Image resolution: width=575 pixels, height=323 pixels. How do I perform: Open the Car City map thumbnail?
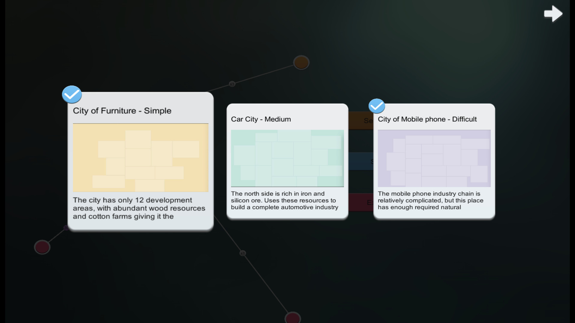287,158
